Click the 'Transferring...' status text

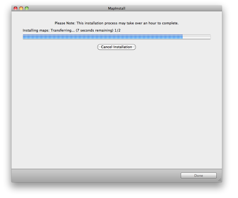(63, 31)
